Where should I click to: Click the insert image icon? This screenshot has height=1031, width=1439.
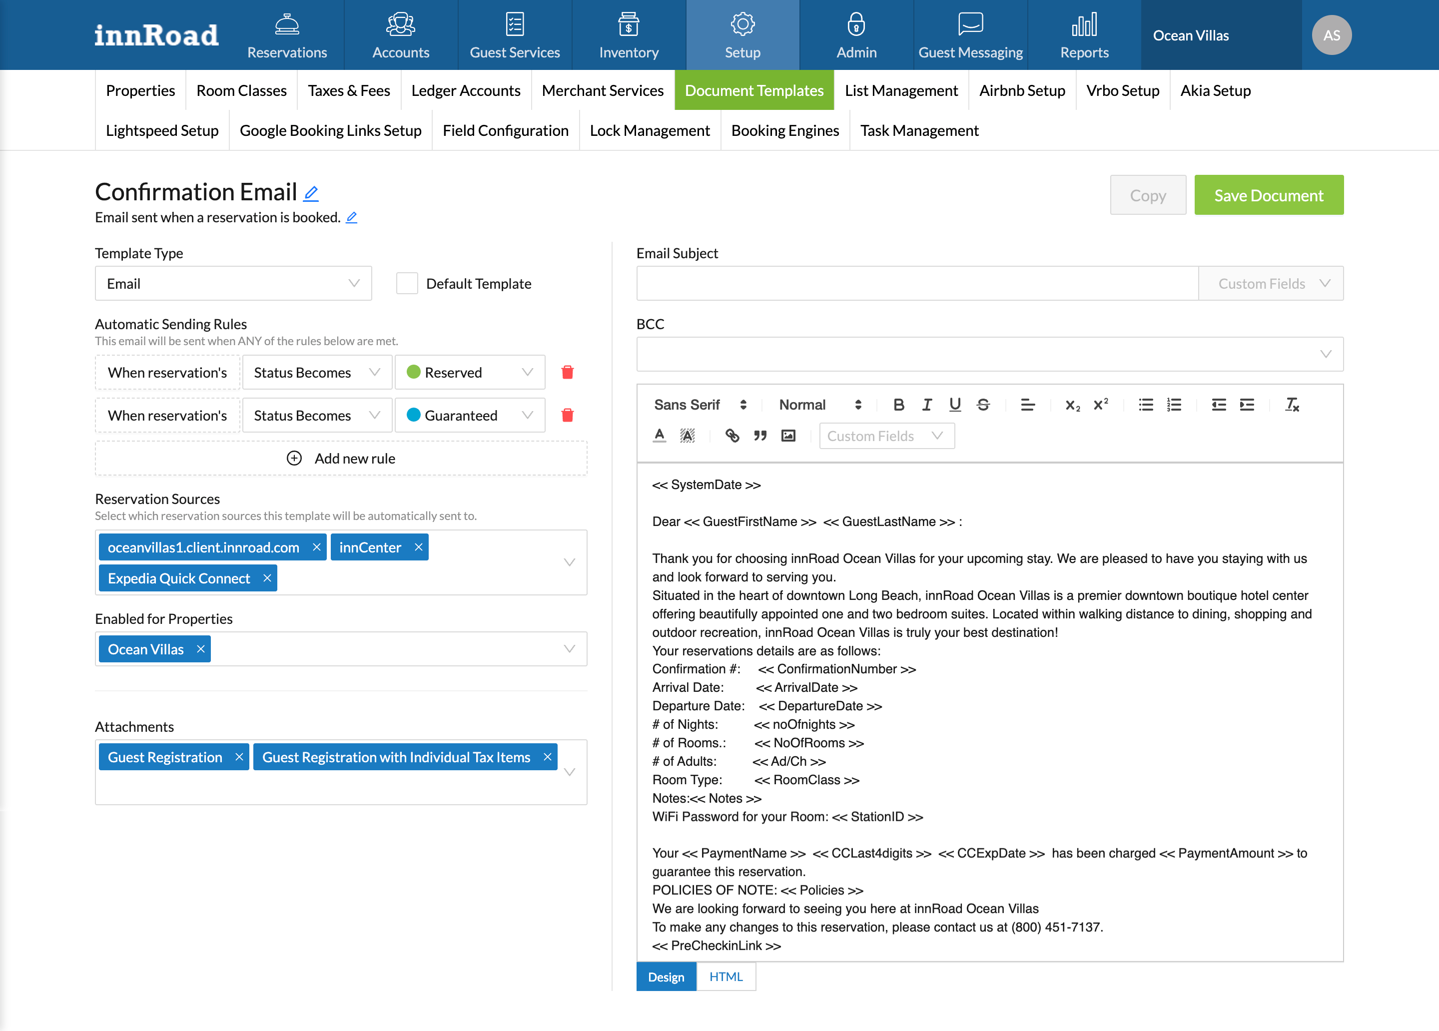point(788,436)
